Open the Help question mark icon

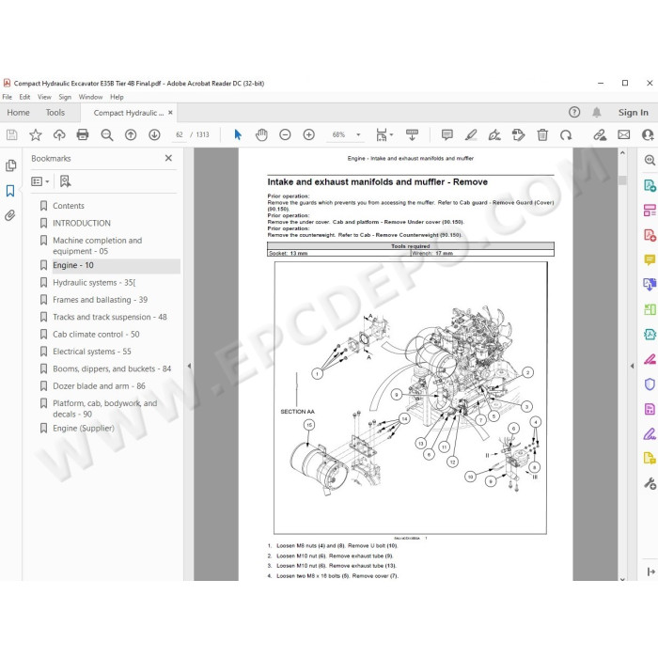point(574,112)
